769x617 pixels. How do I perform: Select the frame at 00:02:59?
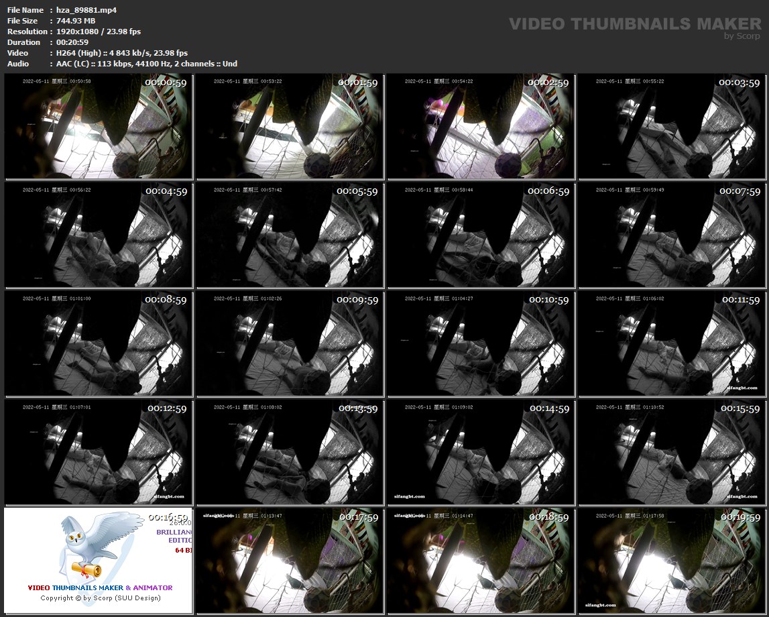(x=481, y=127)
